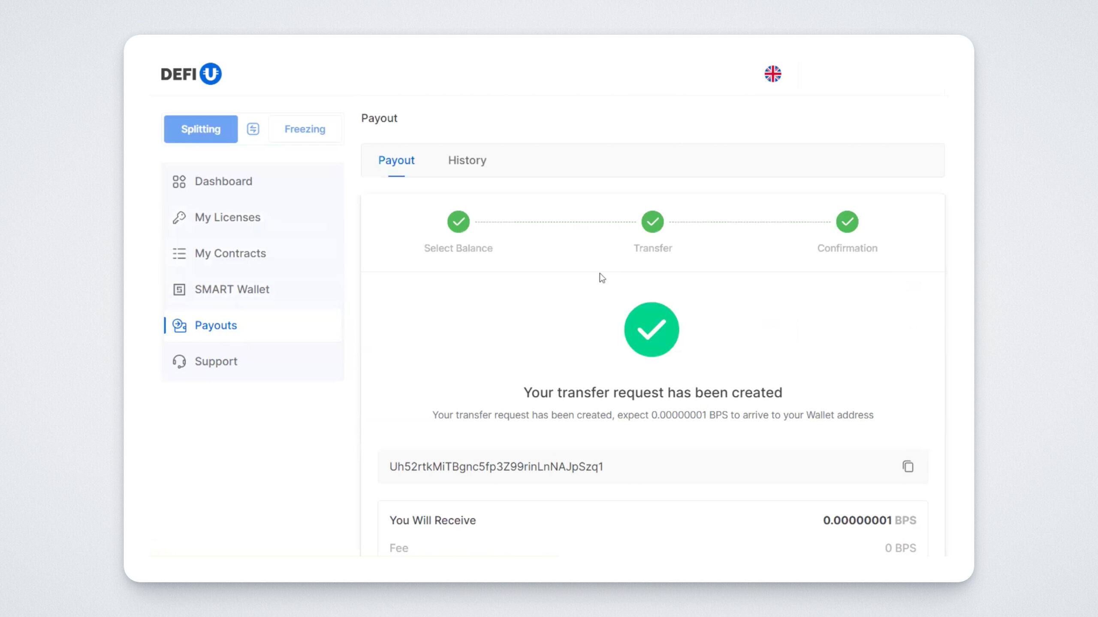Go to Payouts in sidebar

(216, 326)
